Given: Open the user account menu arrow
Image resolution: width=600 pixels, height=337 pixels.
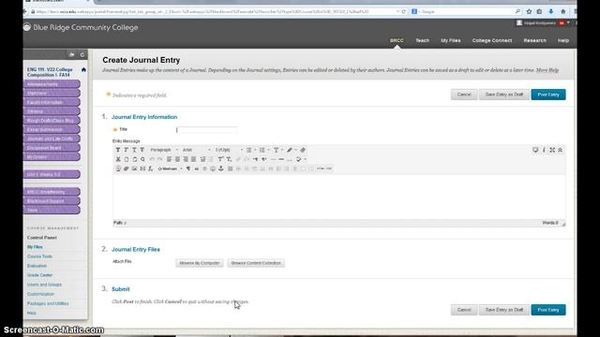Looking at the screenshot, I should (568, 22).
